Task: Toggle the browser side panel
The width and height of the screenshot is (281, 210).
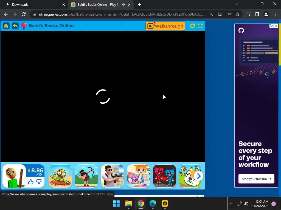Action: [x=257, y=14]
